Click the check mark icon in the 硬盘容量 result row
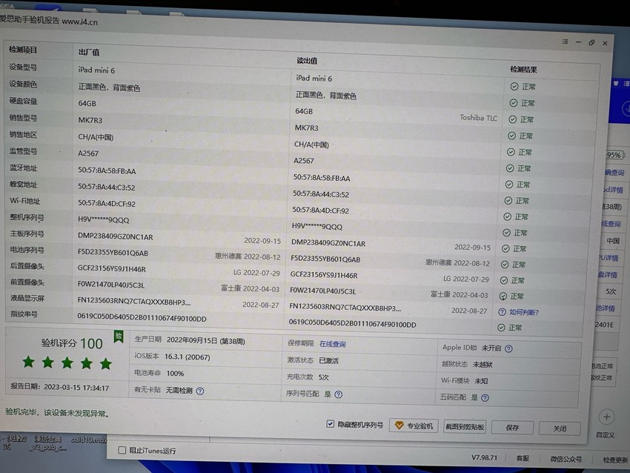This screenshot has height=473, width=630. [x=512, y=119]
